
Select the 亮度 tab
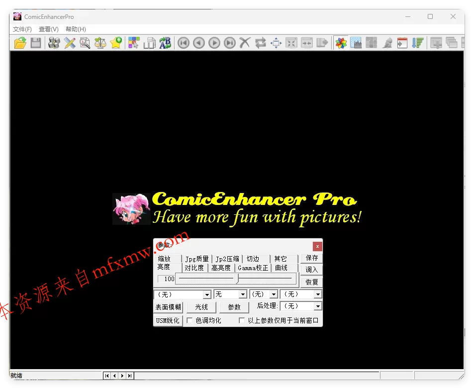(x=168, y=267)
